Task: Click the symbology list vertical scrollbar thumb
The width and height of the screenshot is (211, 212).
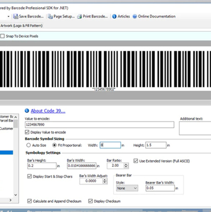Action: coord(16,123)
